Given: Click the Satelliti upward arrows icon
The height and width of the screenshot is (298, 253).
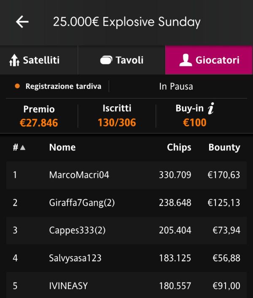Looking at the screenshot, I should click(x=14, y=60).
